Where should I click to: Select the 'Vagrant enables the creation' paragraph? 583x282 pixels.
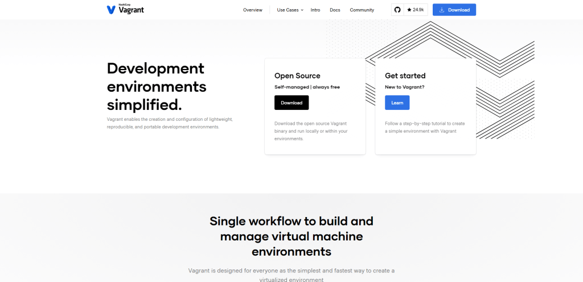pyautogui.click(x=170, y=123)
